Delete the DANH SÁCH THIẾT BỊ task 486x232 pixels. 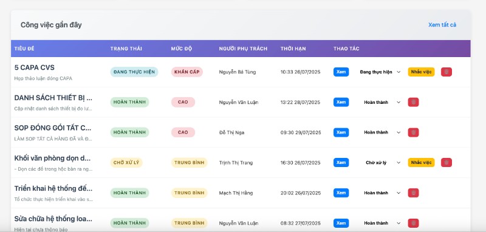(x=413, y=102)
